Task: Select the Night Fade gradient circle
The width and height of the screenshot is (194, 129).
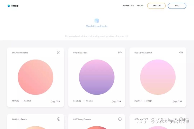Action: pos(97,77)
